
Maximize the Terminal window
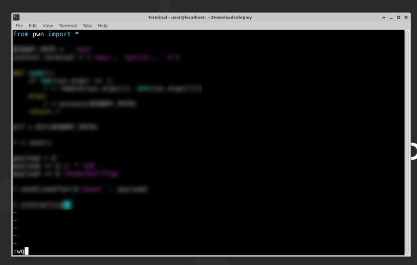point(399,17)
